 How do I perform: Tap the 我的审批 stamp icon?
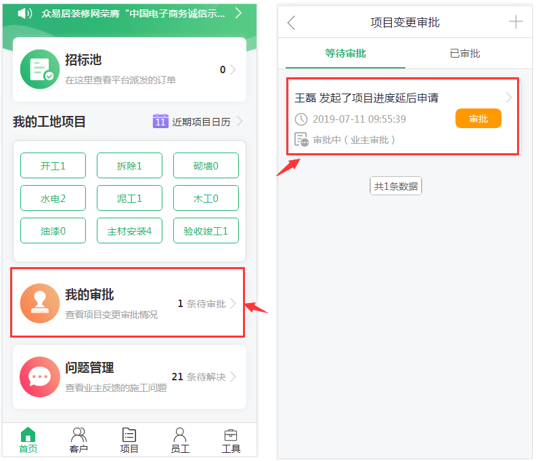40,303
